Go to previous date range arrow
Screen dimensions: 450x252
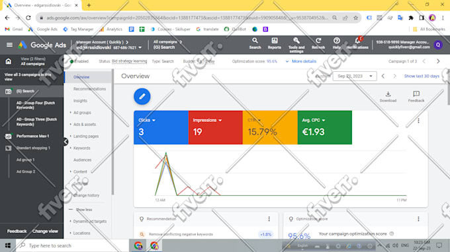pyautogui.click(x=383, y=76)
